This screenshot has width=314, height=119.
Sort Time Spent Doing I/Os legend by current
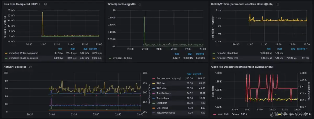click(x=200, y=54)
